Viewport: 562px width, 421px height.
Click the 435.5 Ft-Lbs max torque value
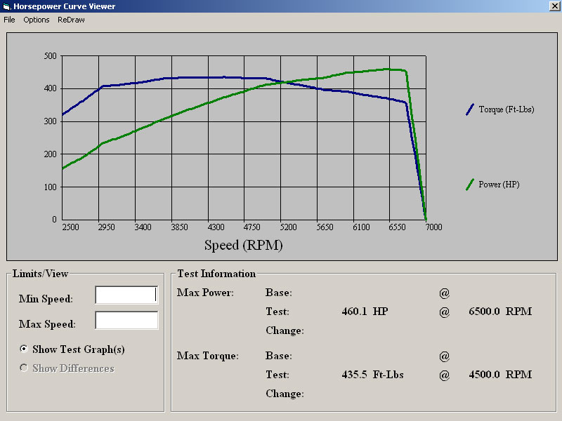coord(373,375)
